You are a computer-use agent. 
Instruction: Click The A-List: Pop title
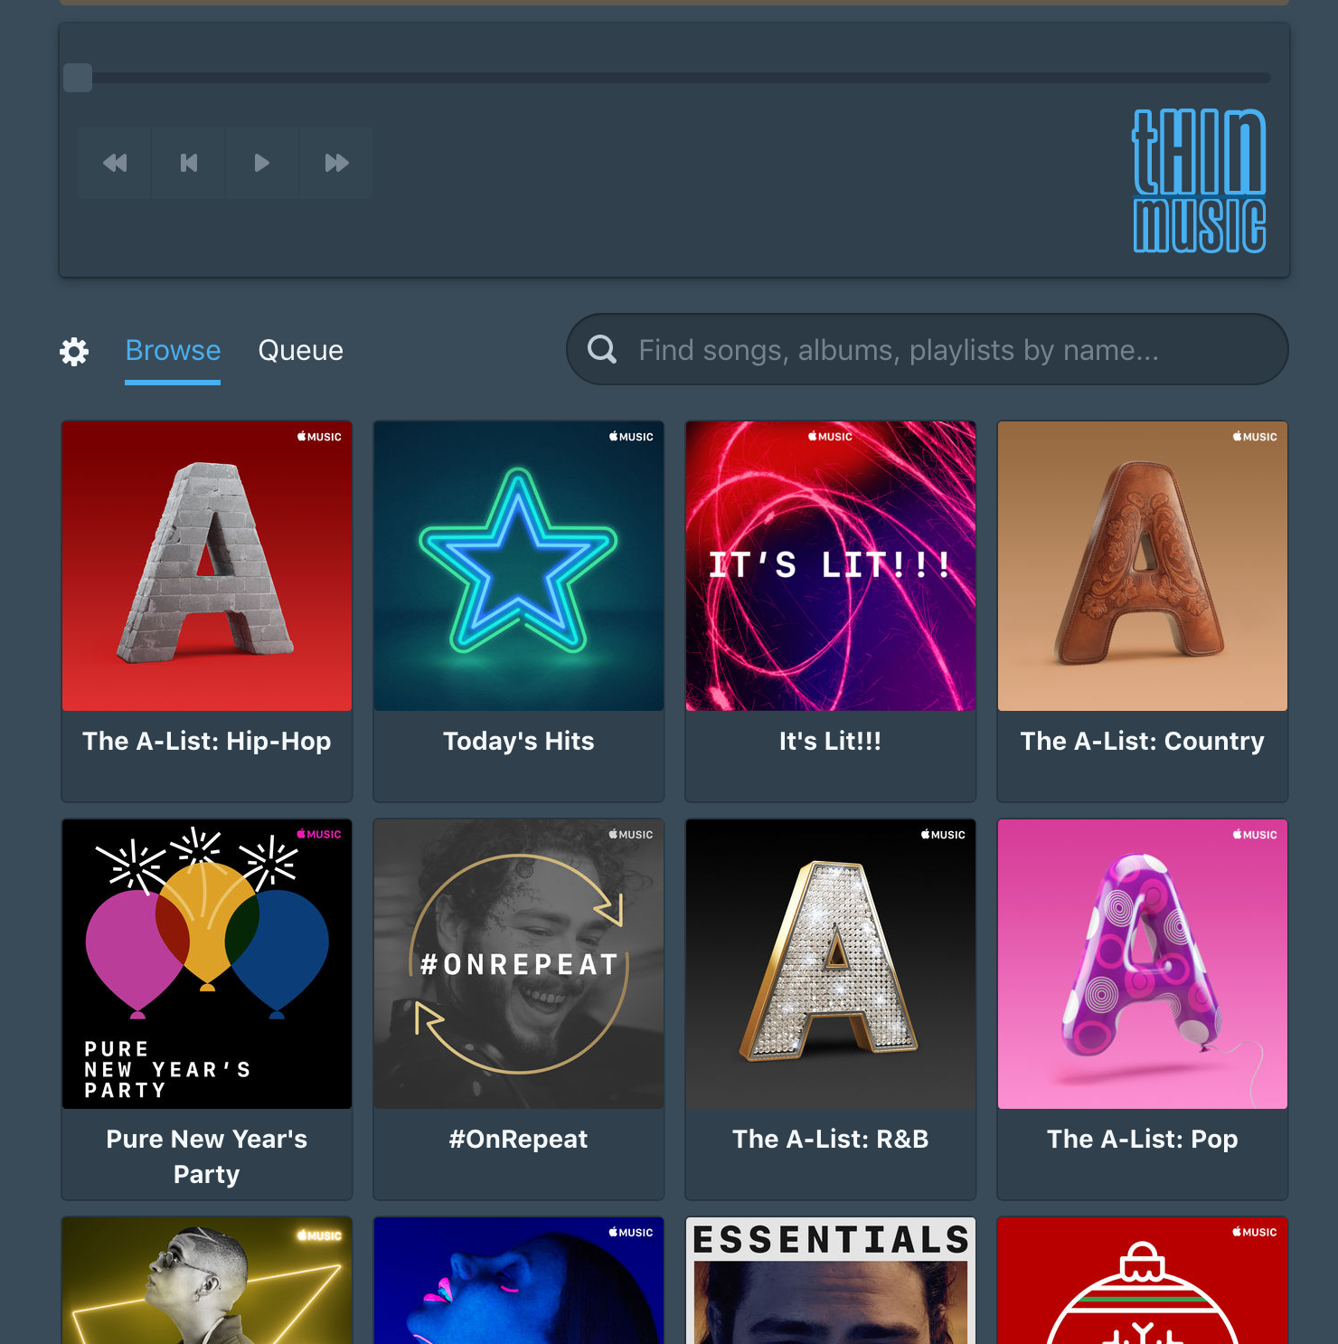1143,1139
